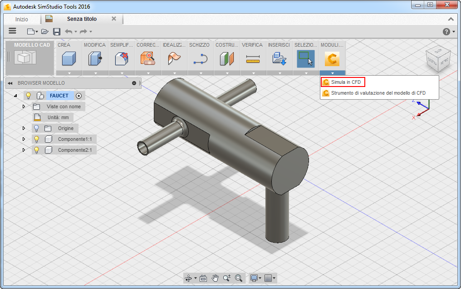This screenshot has width=461, height=289.
Task: Open the CREA panel dropdown arrow
Action: (69, 73)
